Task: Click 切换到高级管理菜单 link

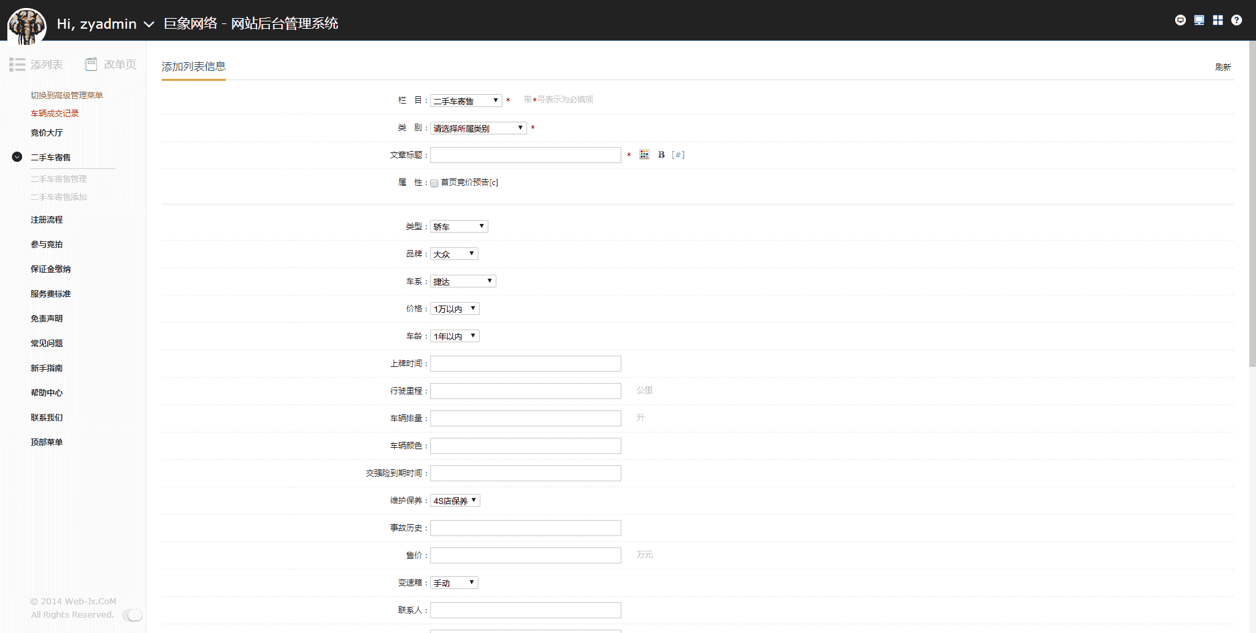Action: 67,96
